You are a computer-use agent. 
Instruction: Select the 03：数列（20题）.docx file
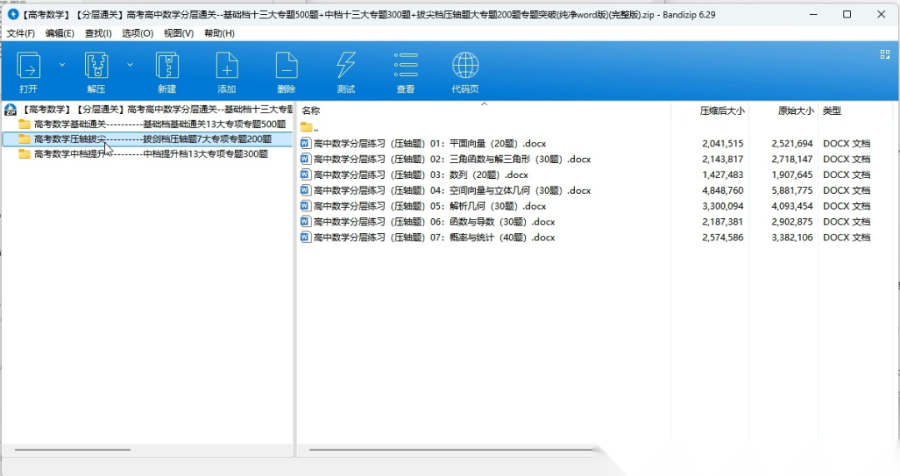pyautogui.click(x=421, y=175)
